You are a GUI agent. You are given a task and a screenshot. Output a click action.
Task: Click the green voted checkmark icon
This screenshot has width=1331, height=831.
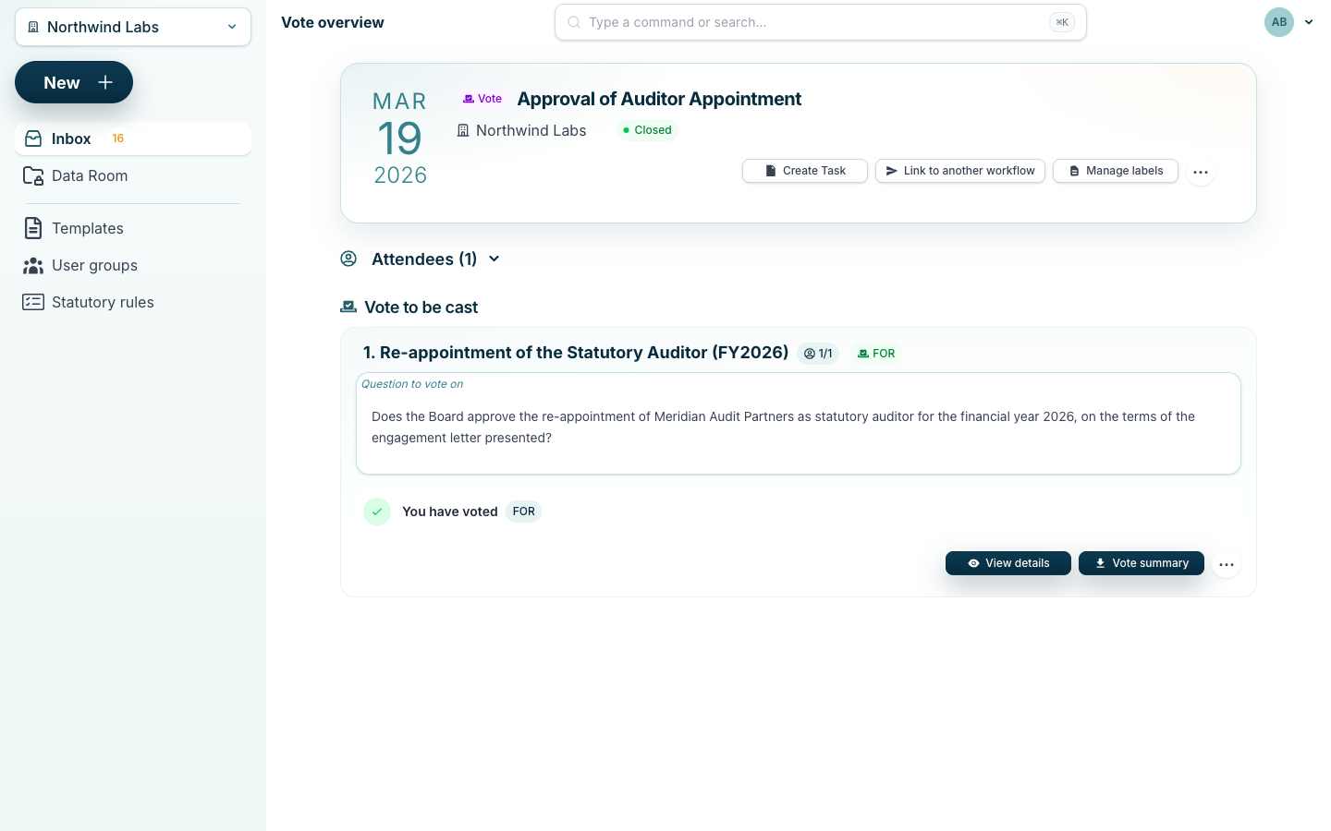[x=377, y=512]
